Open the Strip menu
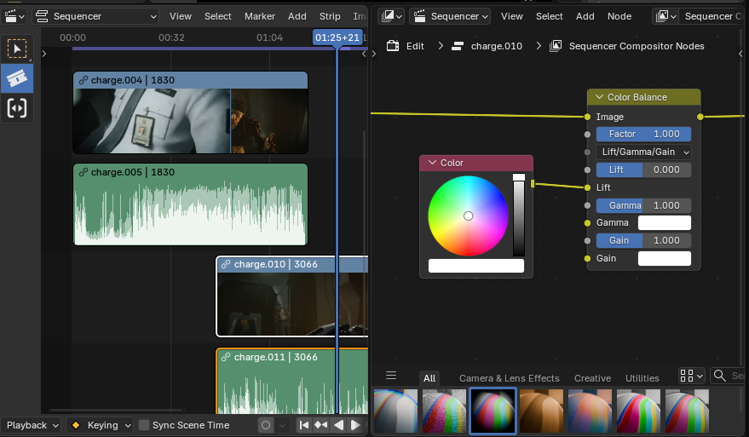Viewport: 749px width, 437px height. [330, 16]
